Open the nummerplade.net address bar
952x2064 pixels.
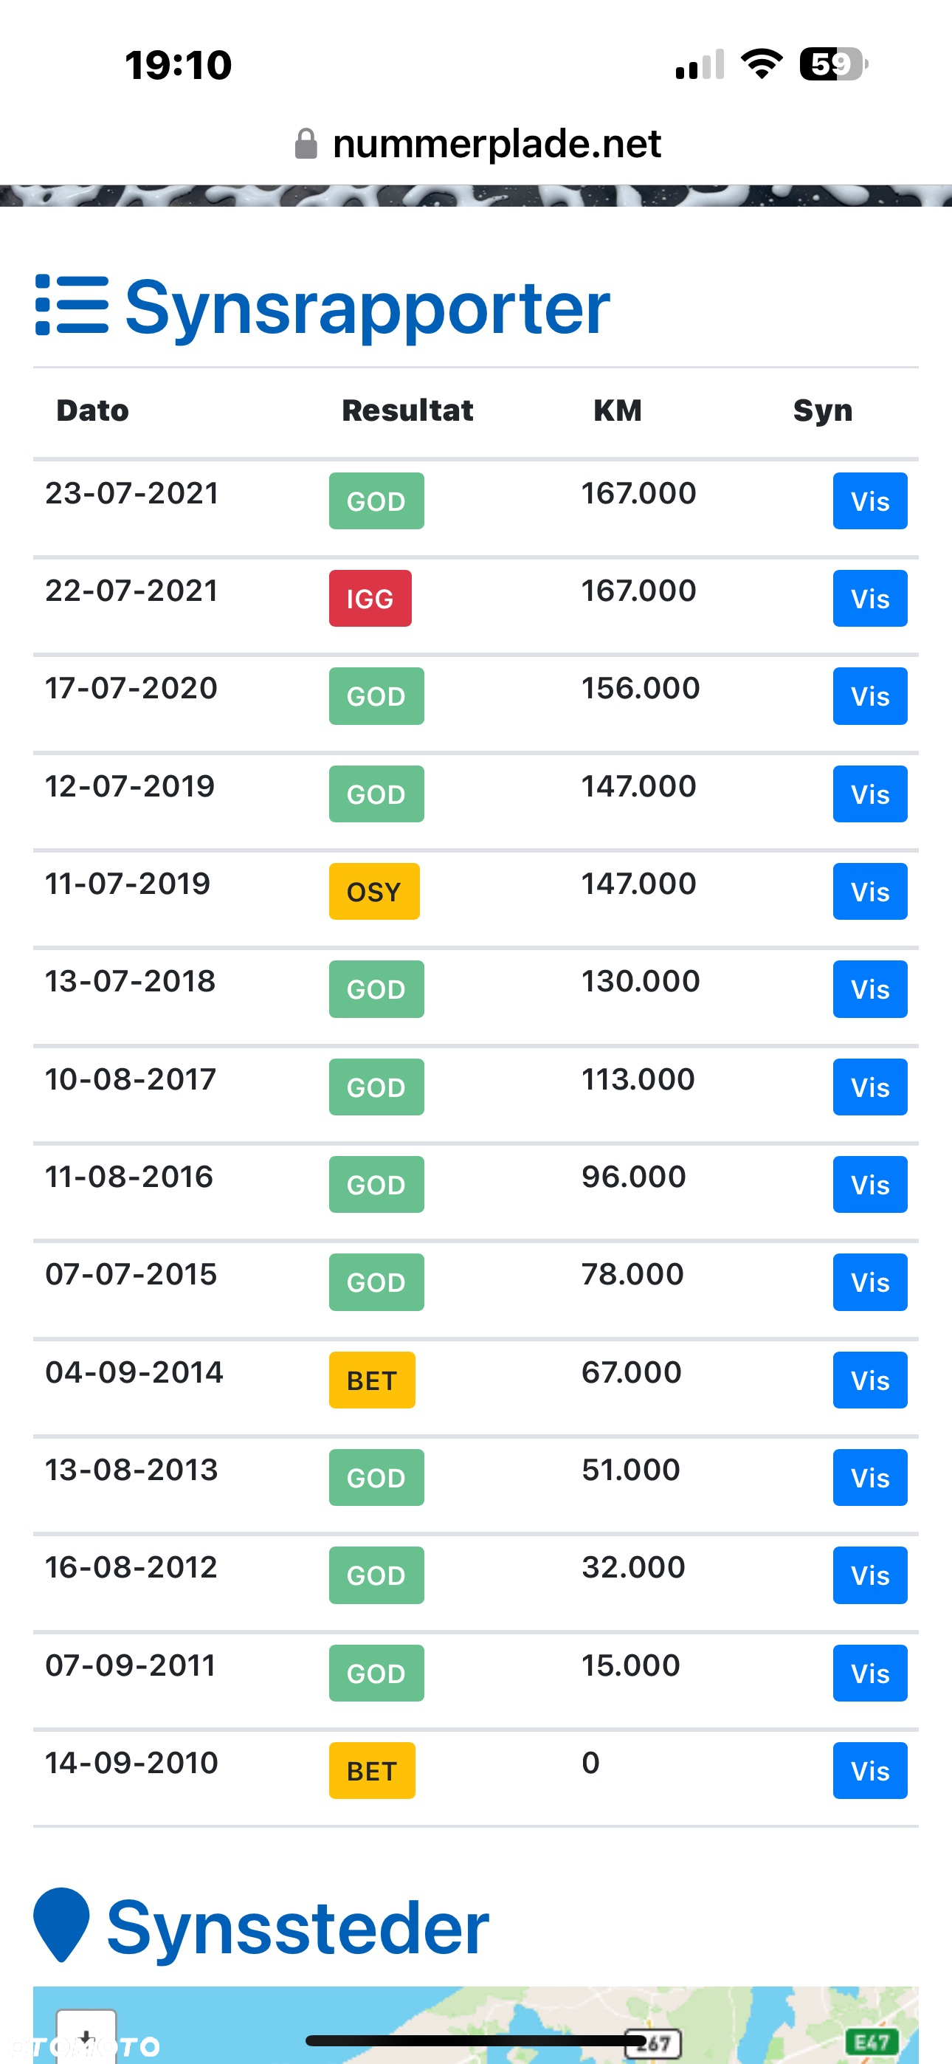point(478,144)
